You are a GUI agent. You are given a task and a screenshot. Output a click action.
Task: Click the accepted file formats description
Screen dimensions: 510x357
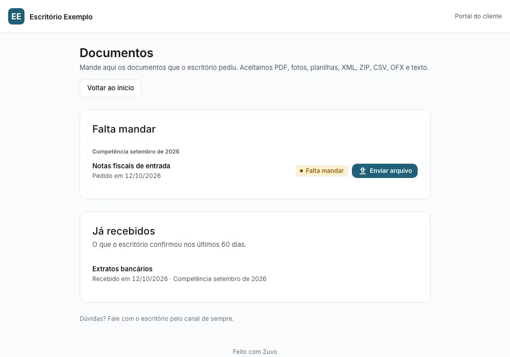[x=254, y=68]
